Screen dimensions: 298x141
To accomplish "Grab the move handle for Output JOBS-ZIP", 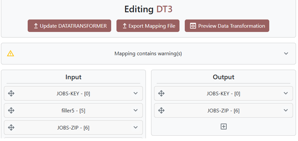I will tap(161, 110).
